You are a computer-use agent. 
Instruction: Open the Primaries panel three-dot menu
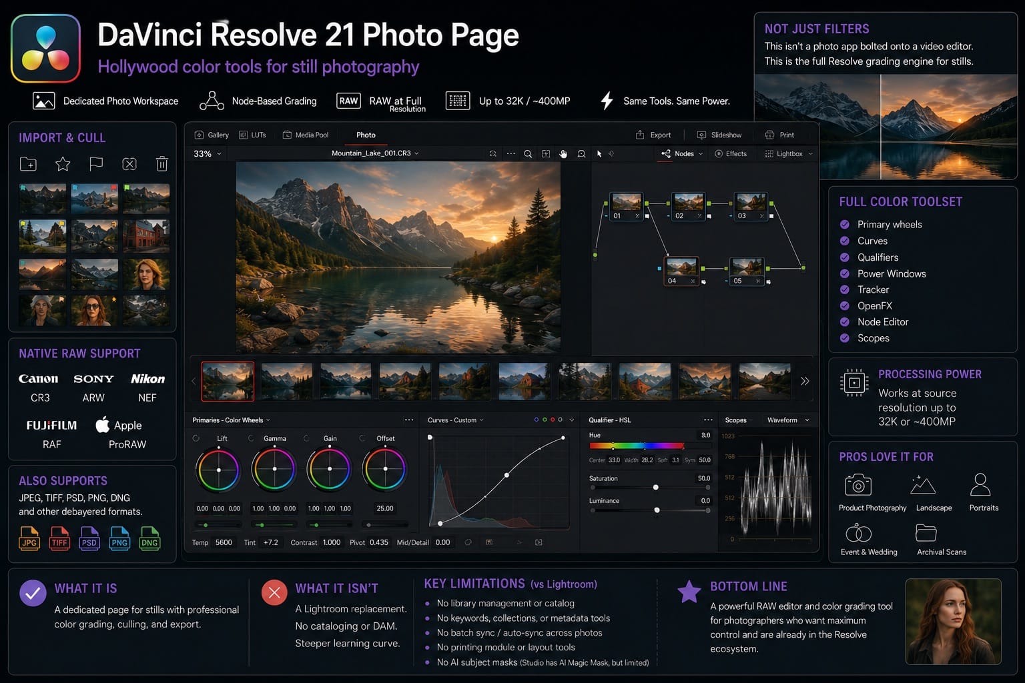pyautogui.click(x=408, y=420)
